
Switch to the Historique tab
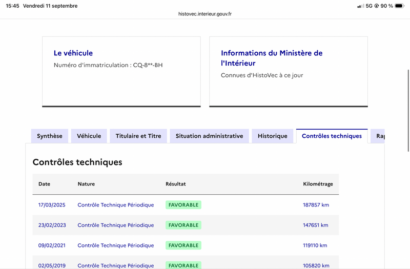click(273, 136)
